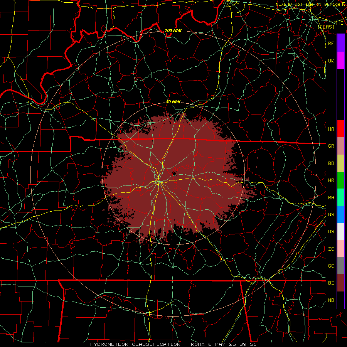The height and width of the screenshot is (347, 347).
Task: Click the GR legend label
Action: click(x=331, y=146)
